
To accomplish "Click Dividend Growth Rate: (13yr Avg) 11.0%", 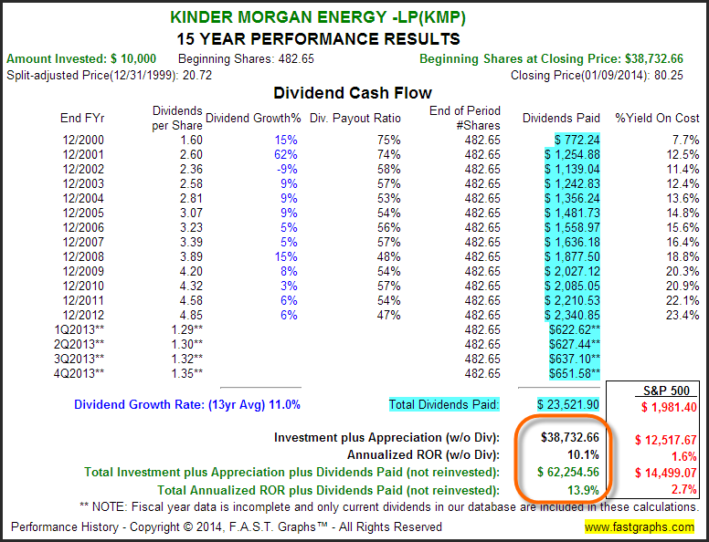I will point(187,404).
